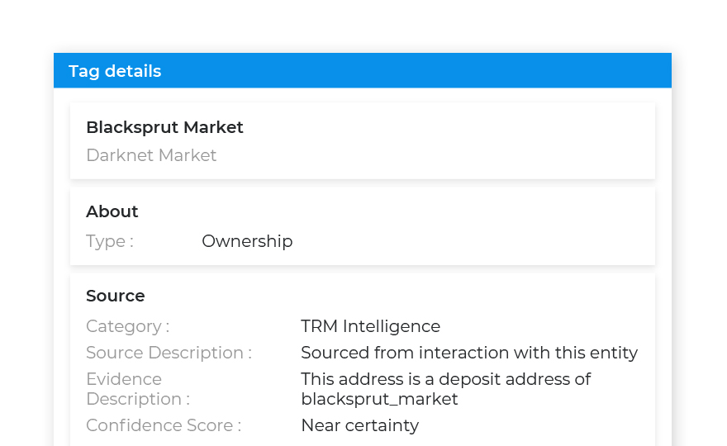727x446 pixels.
Task: Click the Sourced from interaction text
Action: (x=469, y=353)
